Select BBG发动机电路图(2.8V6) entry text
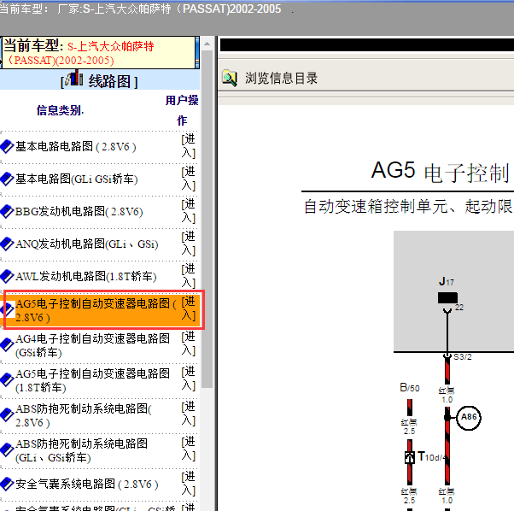The width and height of the screenshot is (514, 511). [x=79, y=212]
